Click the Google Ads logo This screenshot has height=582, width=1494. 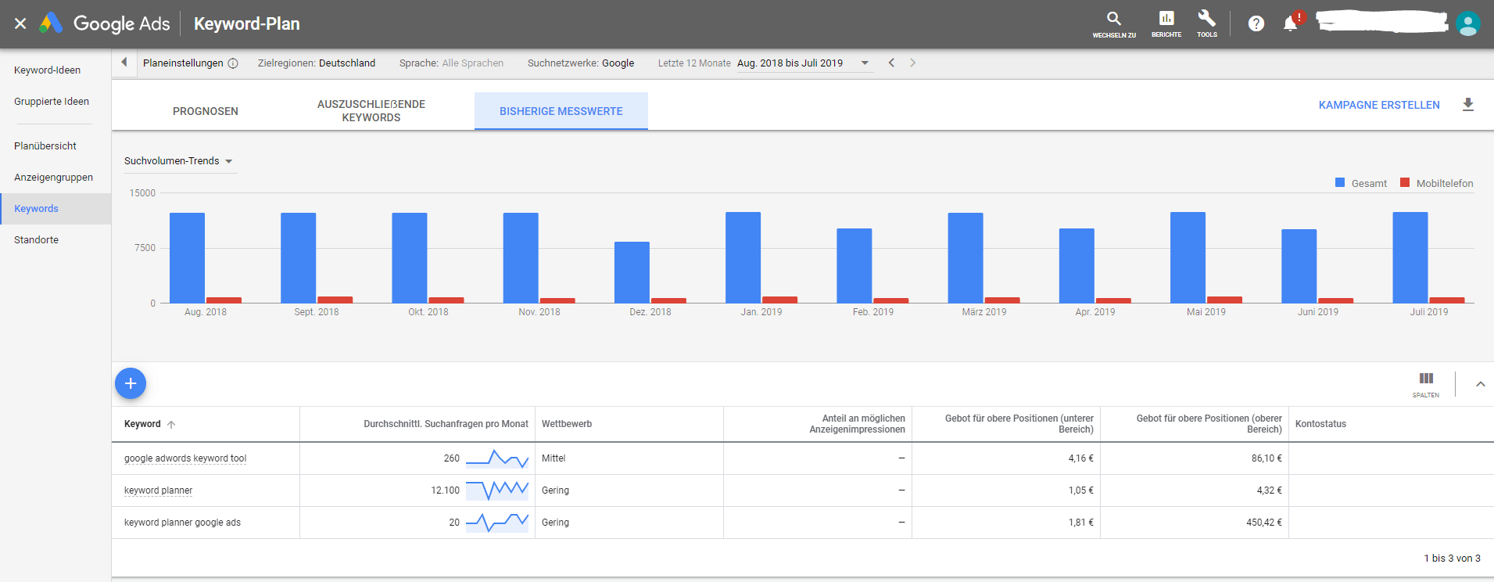coord(105,23)
